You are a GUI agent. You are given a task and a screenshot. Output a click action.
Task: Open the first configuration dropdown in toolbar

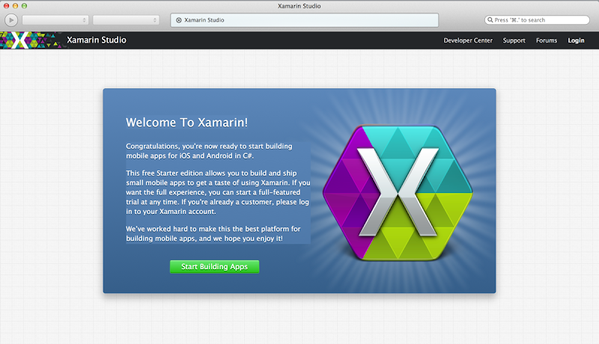[55, 20]
